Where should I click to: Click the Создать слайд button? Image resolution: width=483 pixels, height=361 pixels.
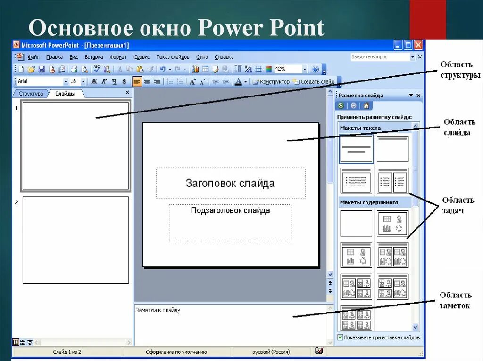point(313,81)
